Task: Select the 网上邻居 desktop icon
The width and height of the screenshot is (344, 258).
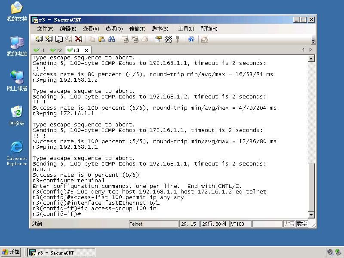Action: [x=17, y=81]
